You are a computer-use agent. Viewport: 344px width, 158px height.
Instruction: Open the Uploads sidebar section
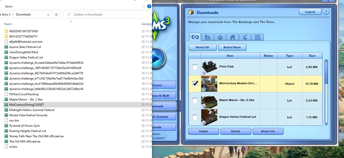pyautogui.click(x=164, y=127)
